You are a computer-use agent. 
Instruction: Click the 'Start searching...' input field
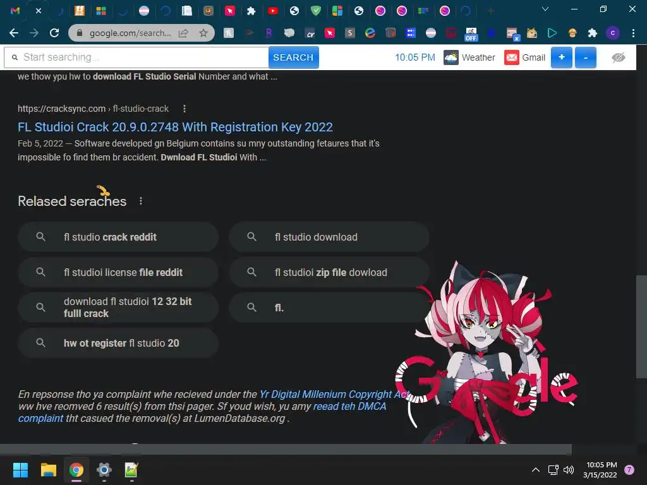pyautogui.click(x=136, y=57)
